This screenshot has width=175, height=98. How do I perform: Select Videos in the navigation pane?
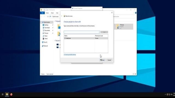click(46, 39)
